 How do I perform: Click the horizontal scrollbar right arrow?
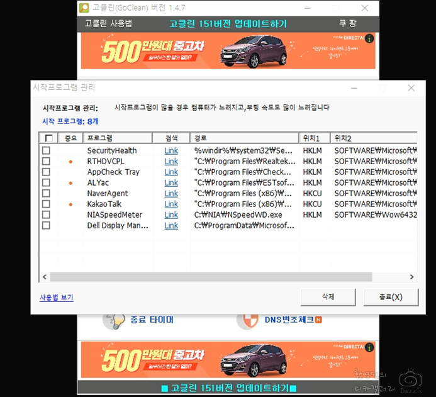(412, 277)
